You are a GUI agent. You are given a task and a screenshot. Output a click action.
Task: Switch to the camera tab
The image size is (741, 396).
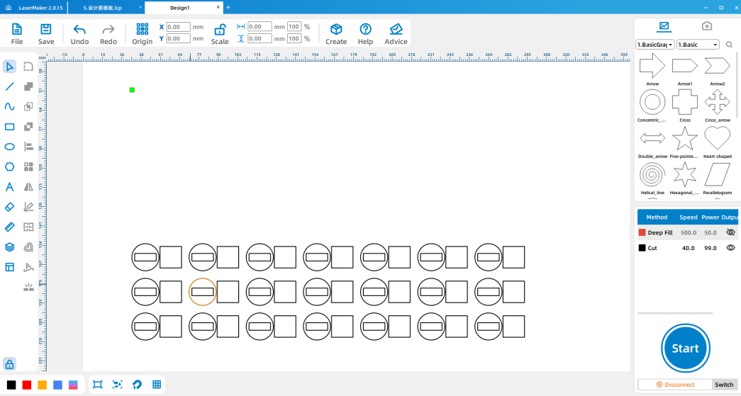(x=706, y=26)
